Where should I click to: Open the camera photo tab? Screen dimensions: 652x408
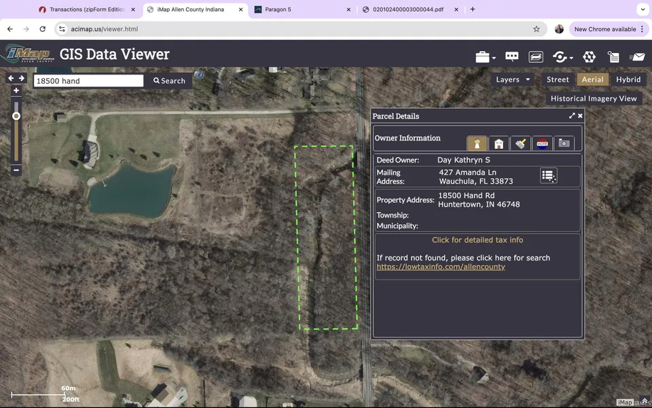563,143
